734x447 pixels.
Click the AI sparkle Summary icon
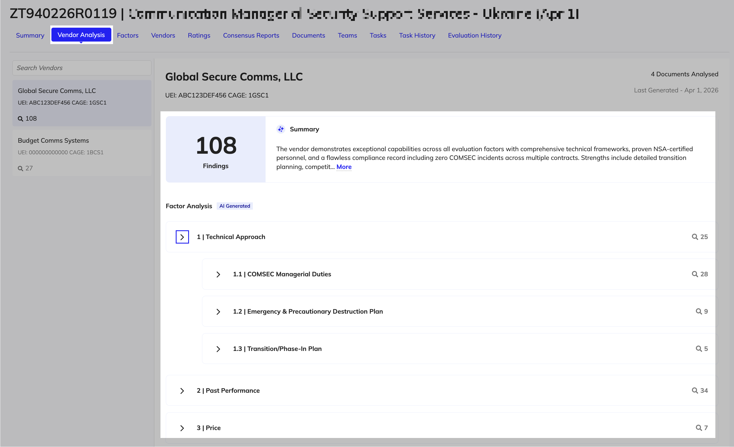(x=281, y=129)
